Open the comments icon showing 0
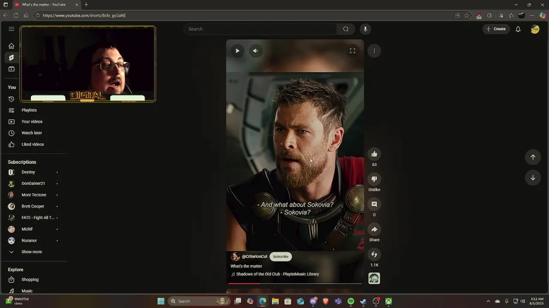Viewport: 549px width, 308px height. pyautogui.click(x=374, y=204)
